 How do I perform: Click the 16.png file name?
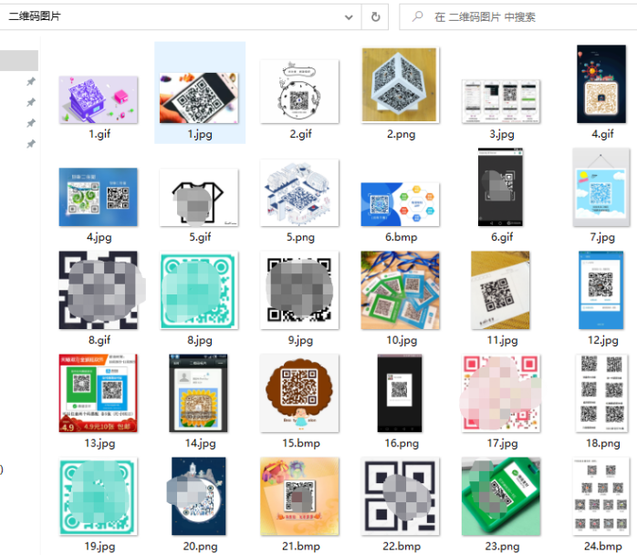402,443
